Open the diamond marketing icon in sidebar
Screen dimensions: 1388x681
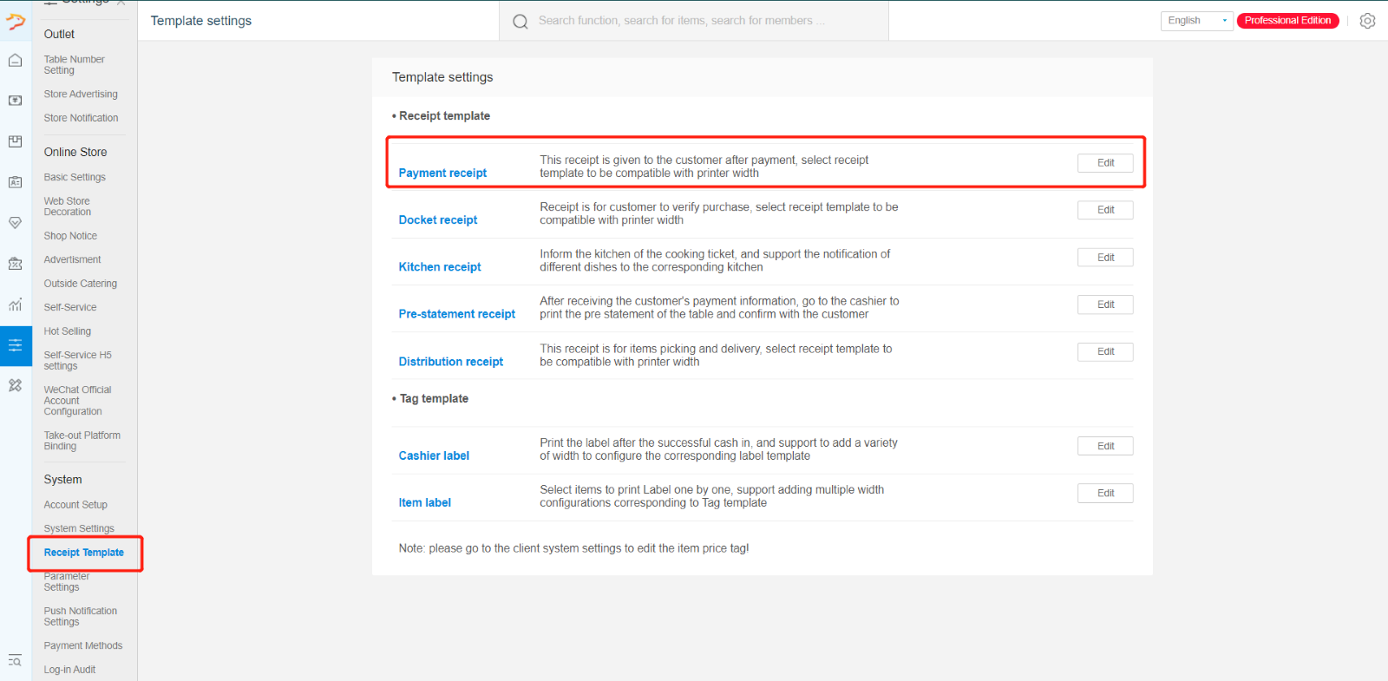tap(16, 223)
